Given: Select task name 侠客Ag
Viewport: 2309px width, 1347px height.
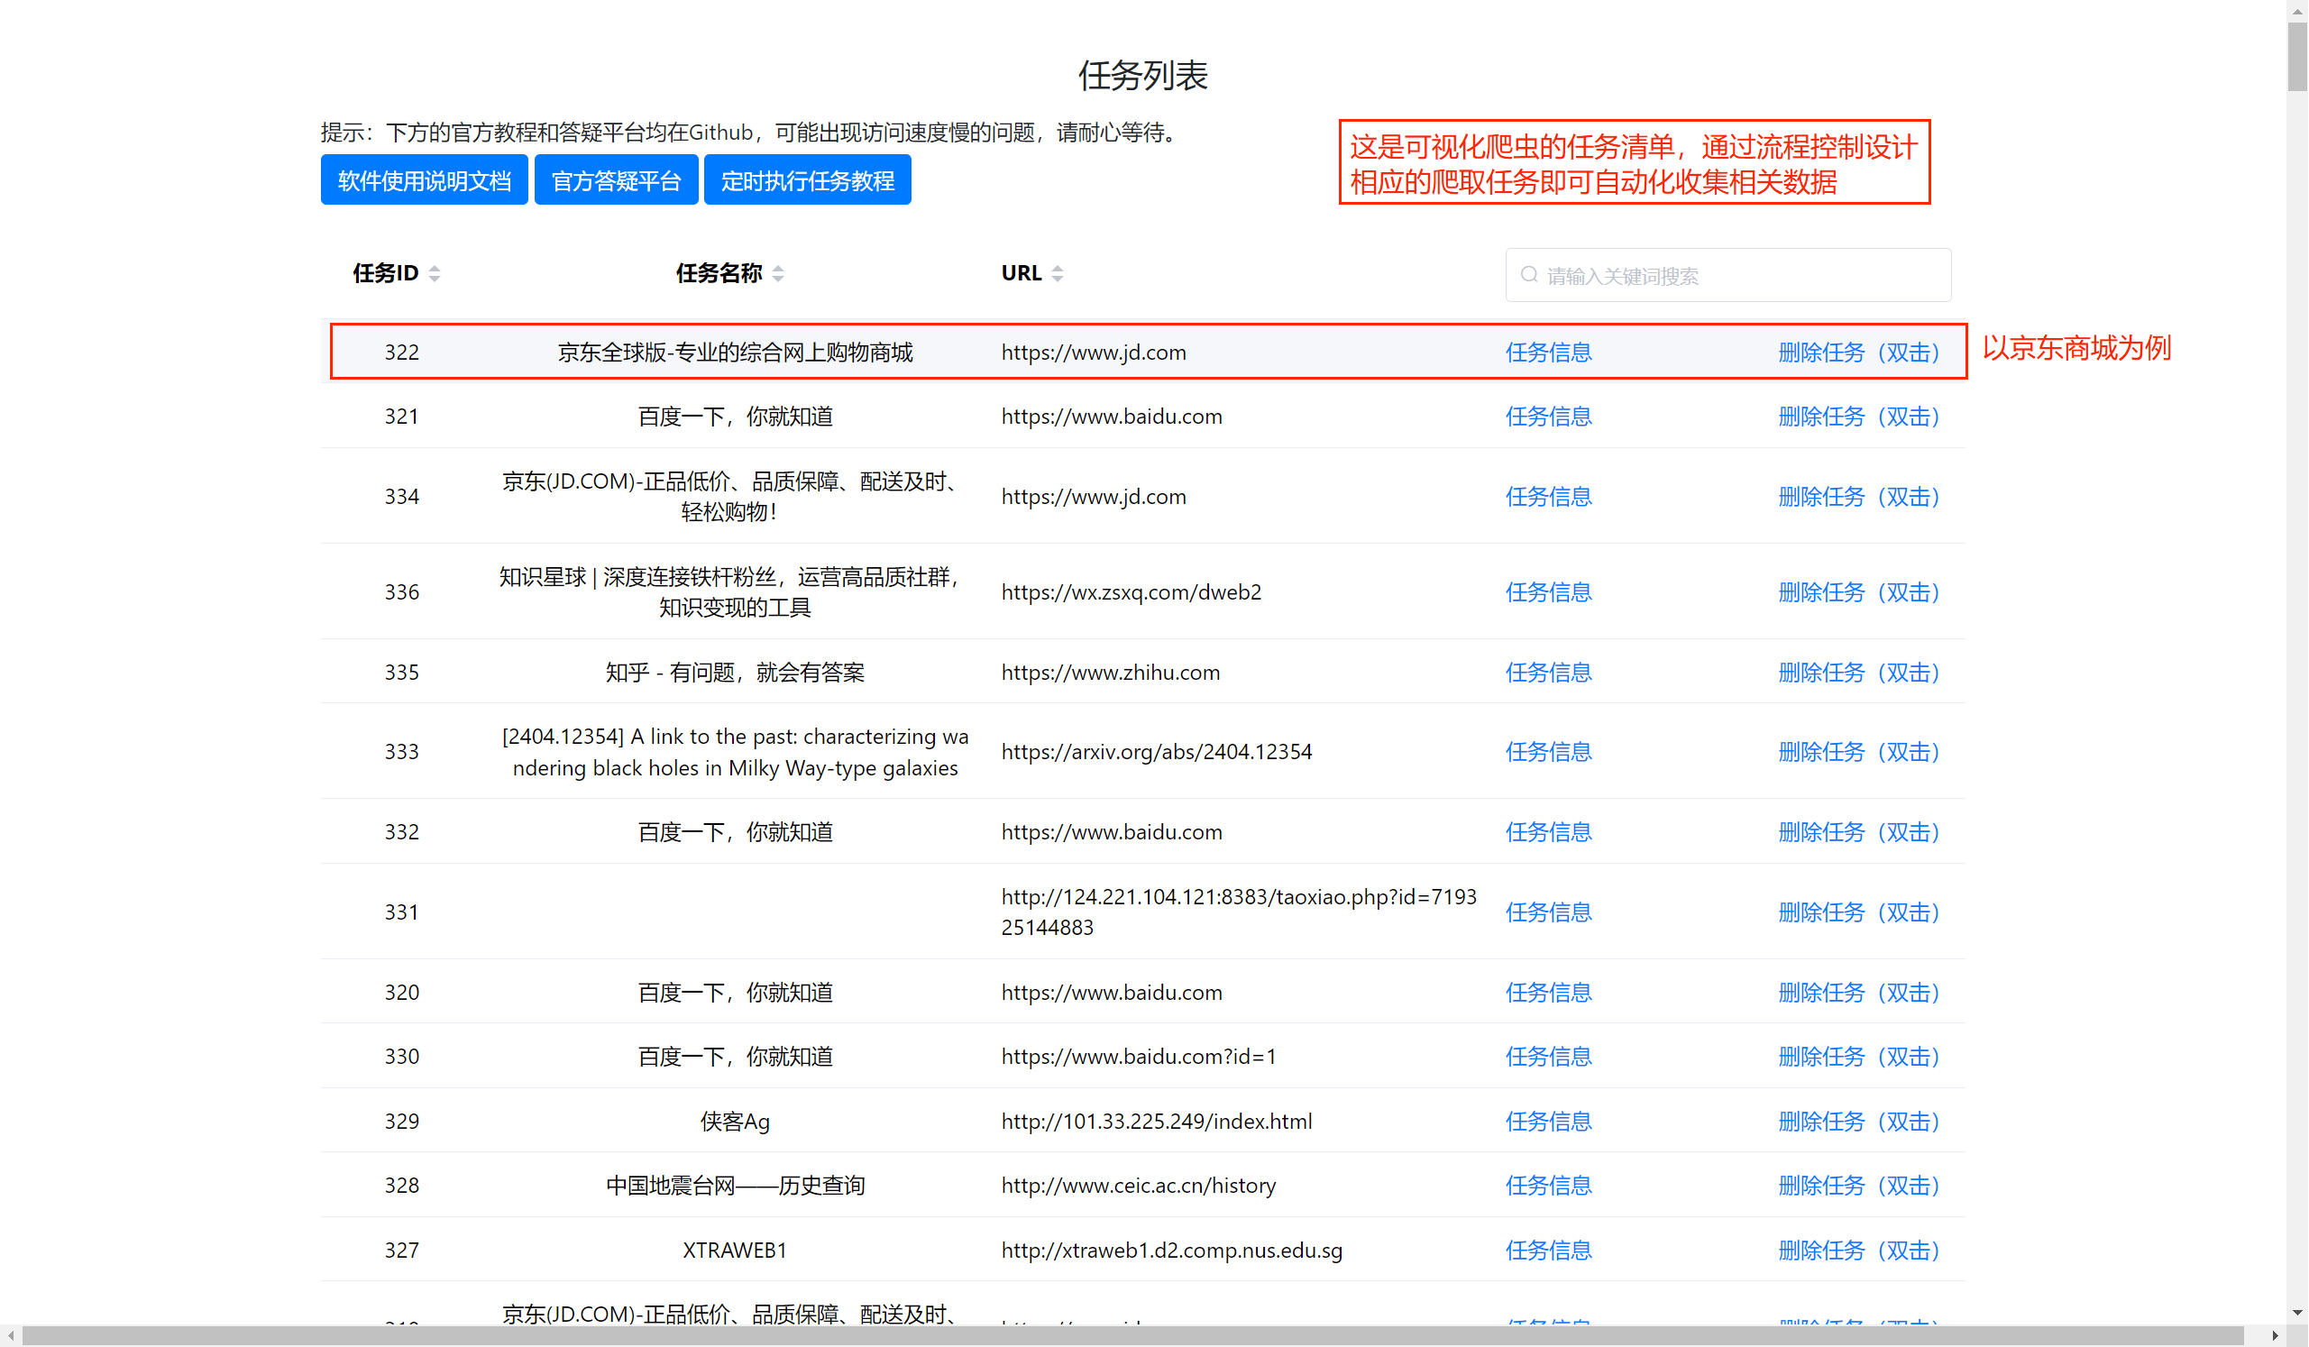Looking at the screenshot, I should click(x=735, y=1121).
